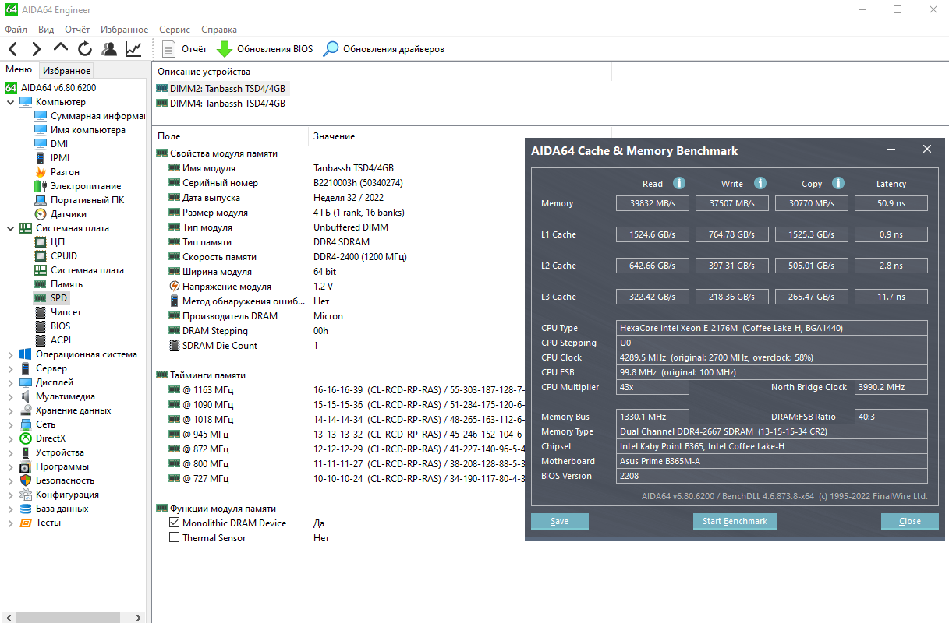Open the Справка menu

click(x=219, y=29)
